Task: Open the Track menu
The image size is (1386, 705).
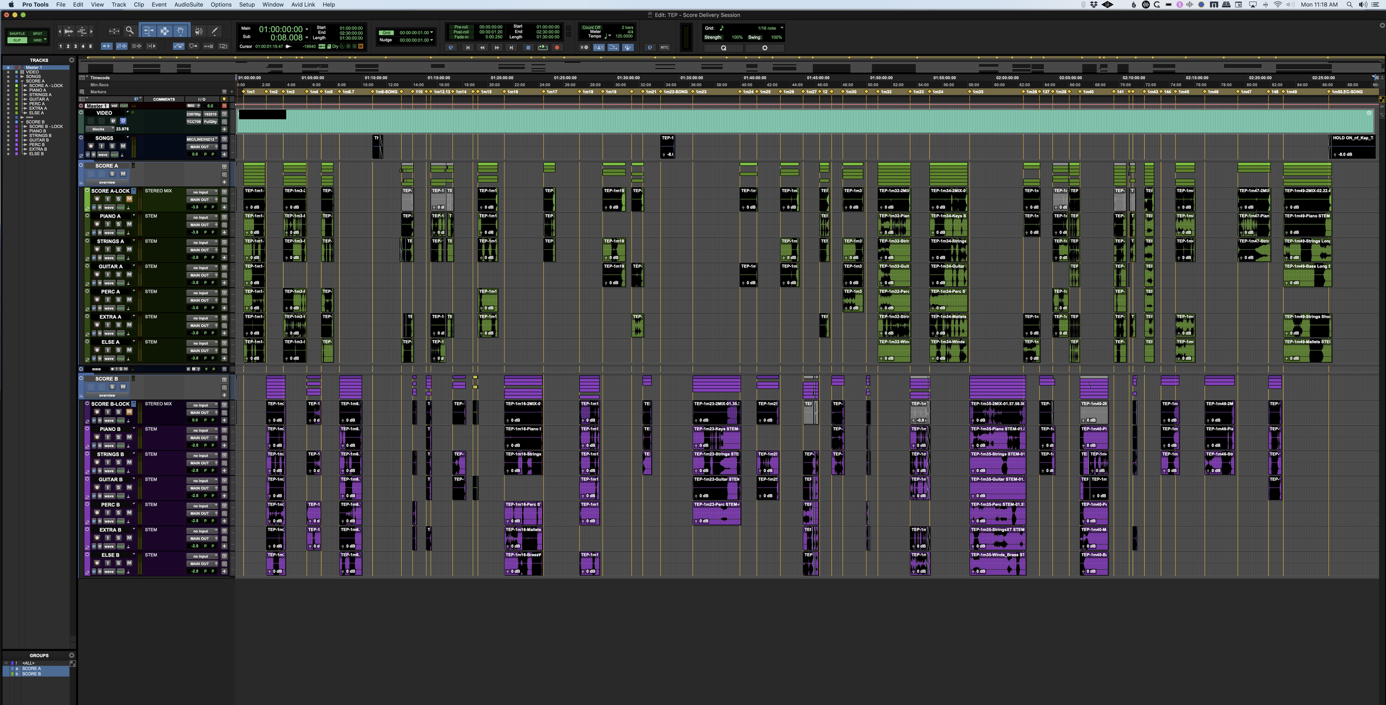Action: 118,4
